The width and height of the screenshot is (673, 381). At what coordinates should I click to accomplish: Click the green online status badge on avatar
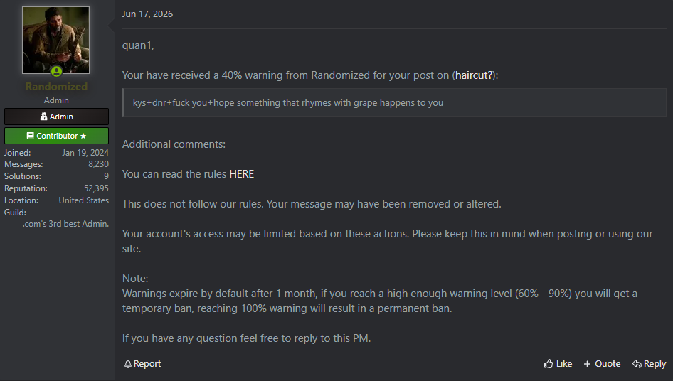coord(56,71)
